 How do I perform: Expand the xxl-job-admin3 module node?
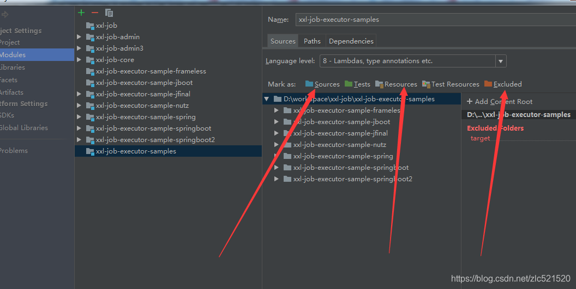79,48
